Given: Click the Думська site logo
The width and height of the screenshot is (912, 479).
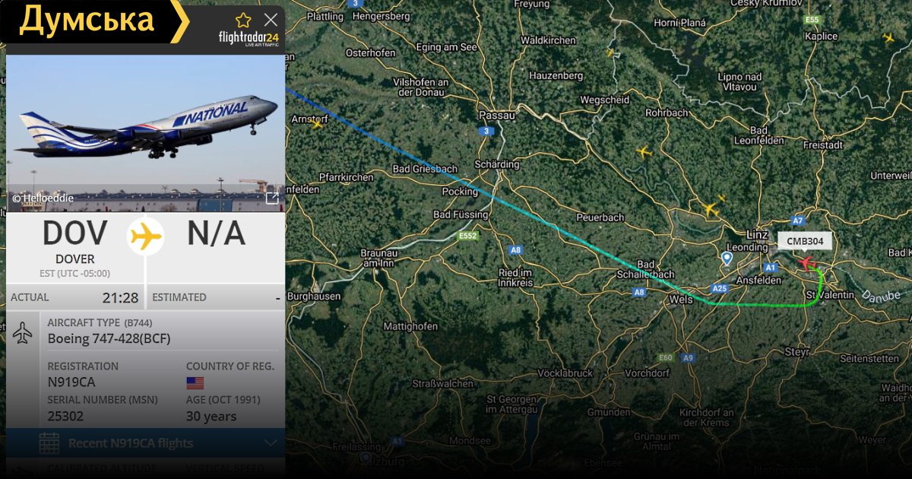Looking at the screenshot, I should click(x=86, y=21).
